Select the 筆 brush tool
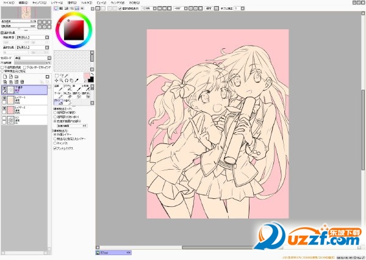This screenshot has width=366, height=260. 76,88
